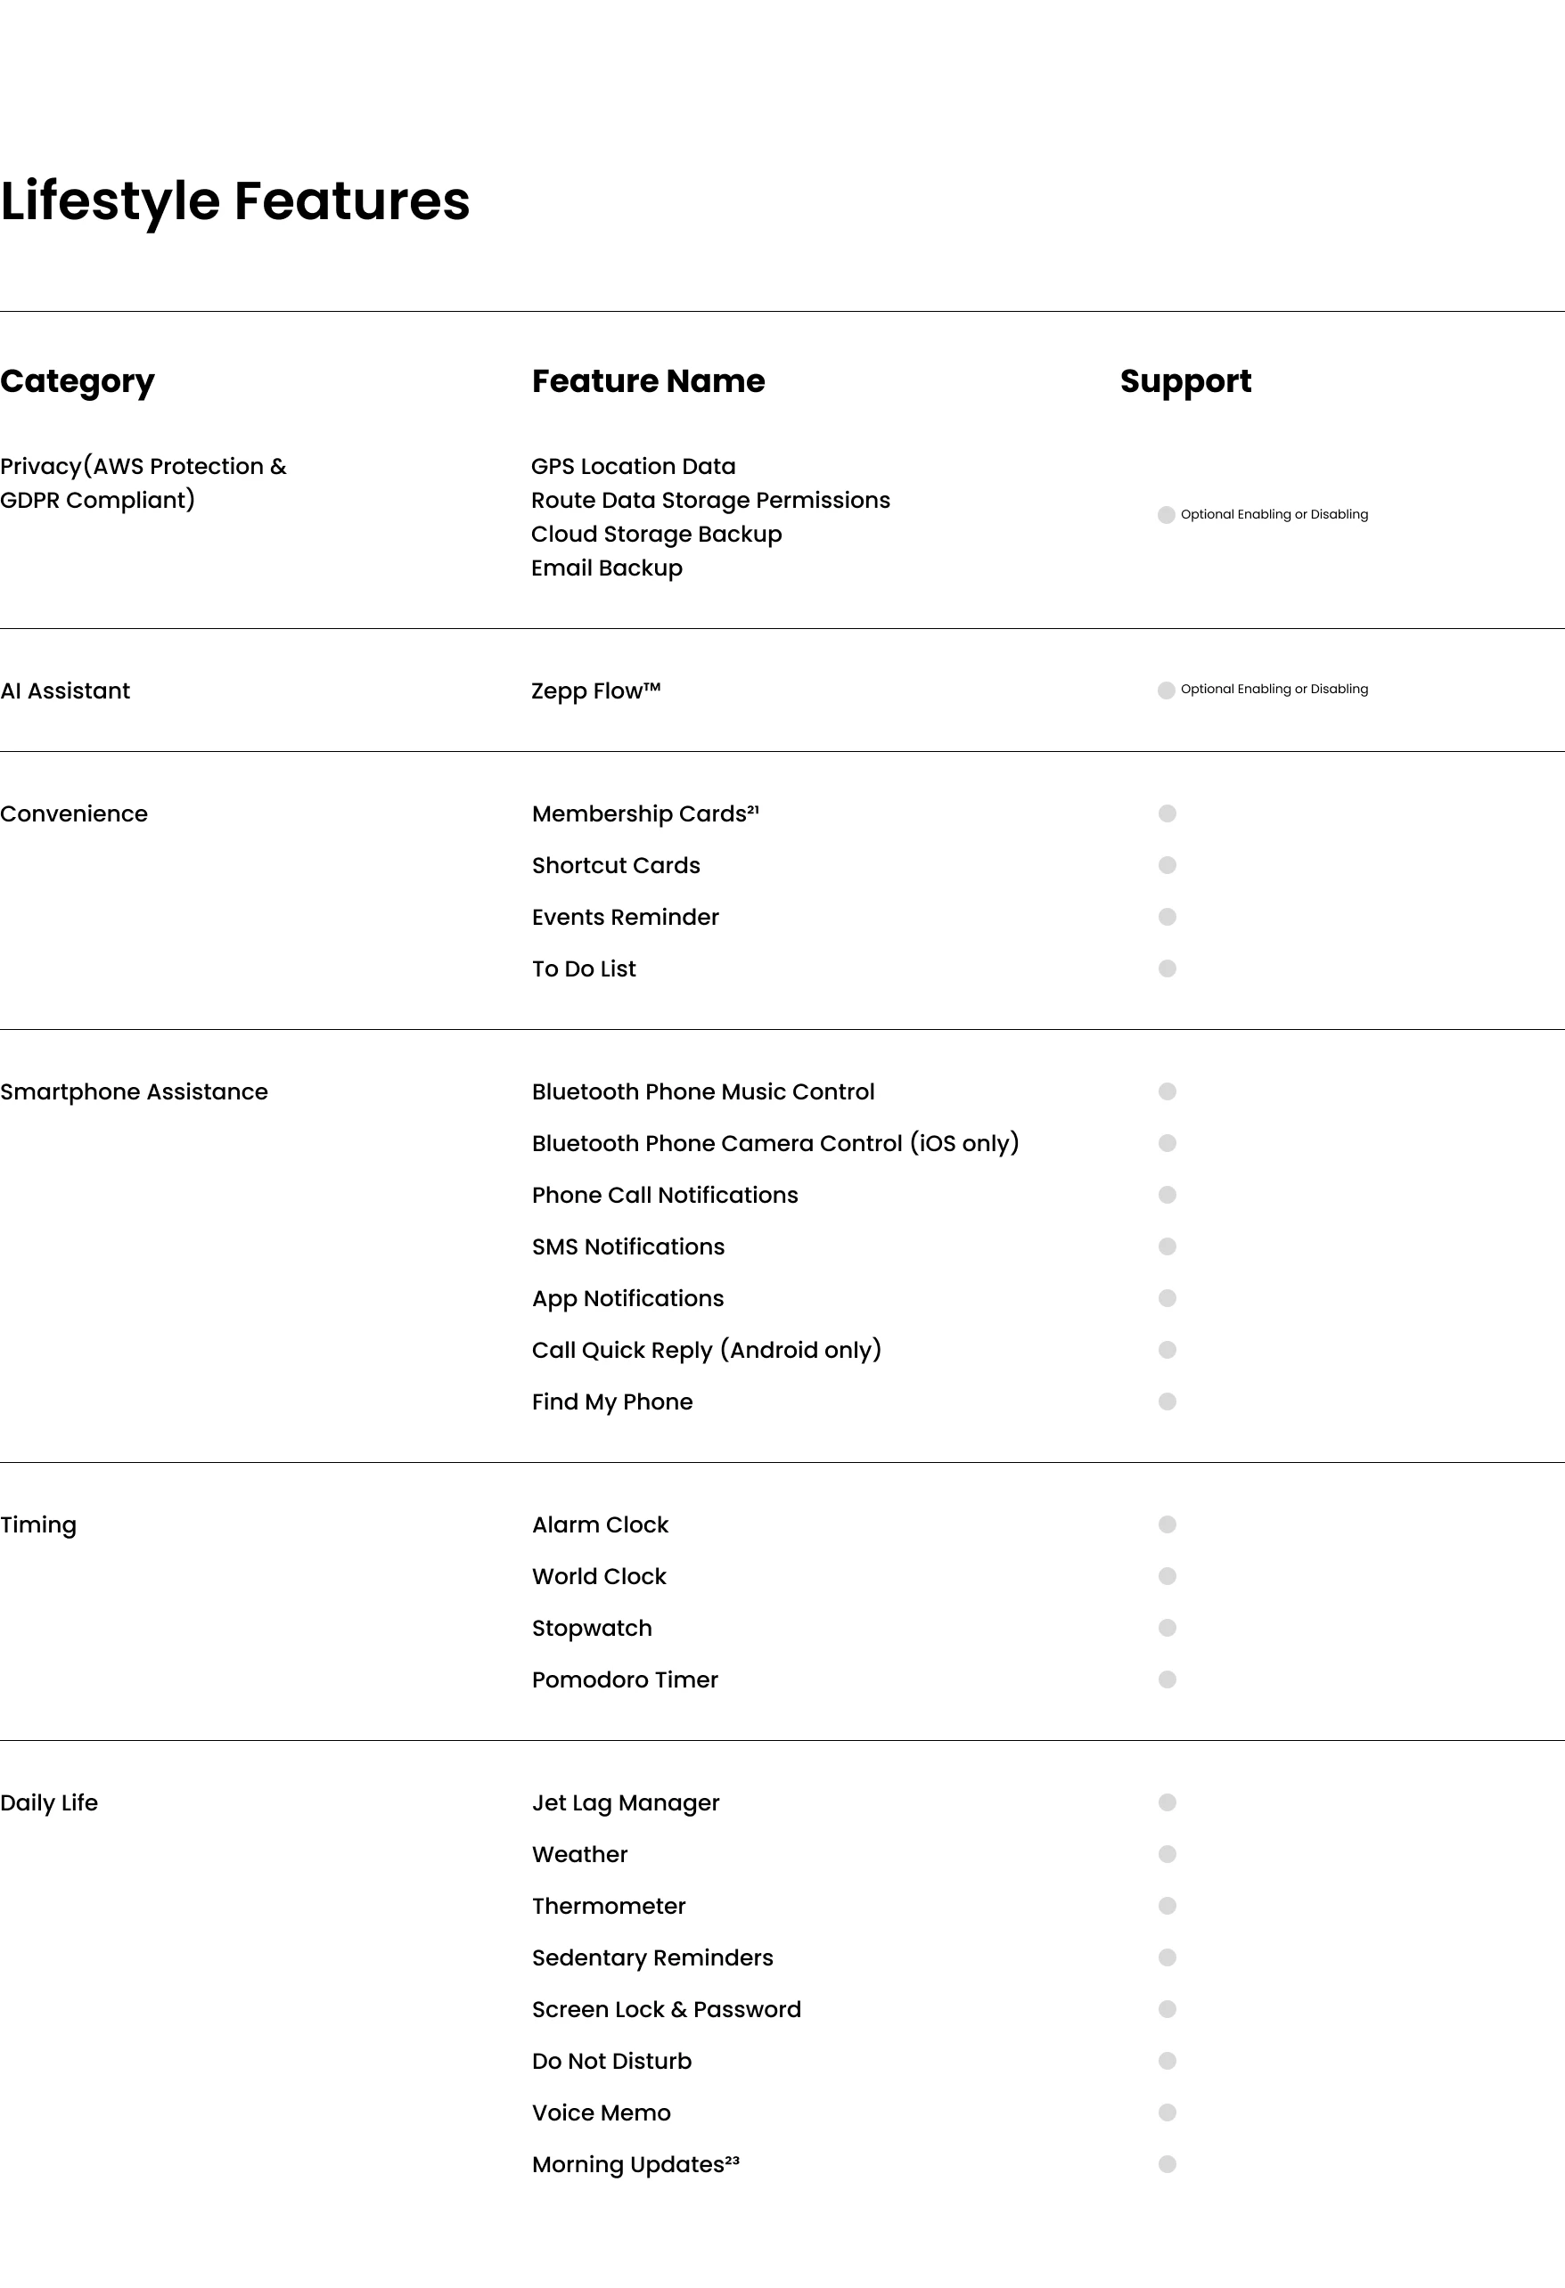
Task: Click the Support column header
Action: tap(1186, 381)
